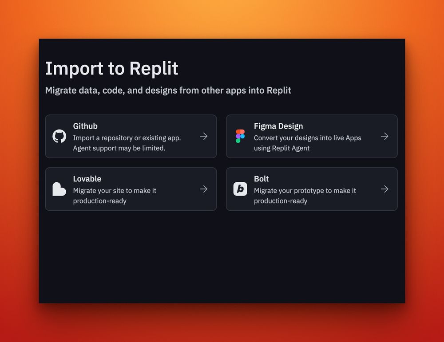Click the Figma logo icon

coord(240,136)
